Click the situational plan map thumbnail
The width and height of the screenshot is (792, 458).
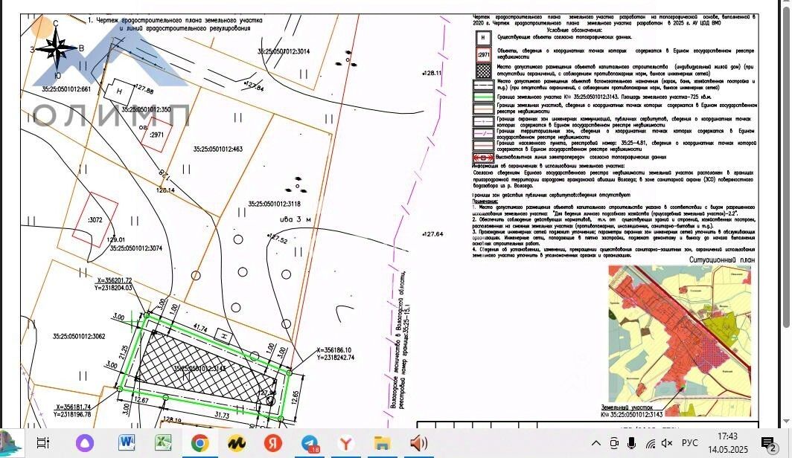[681, 333]
